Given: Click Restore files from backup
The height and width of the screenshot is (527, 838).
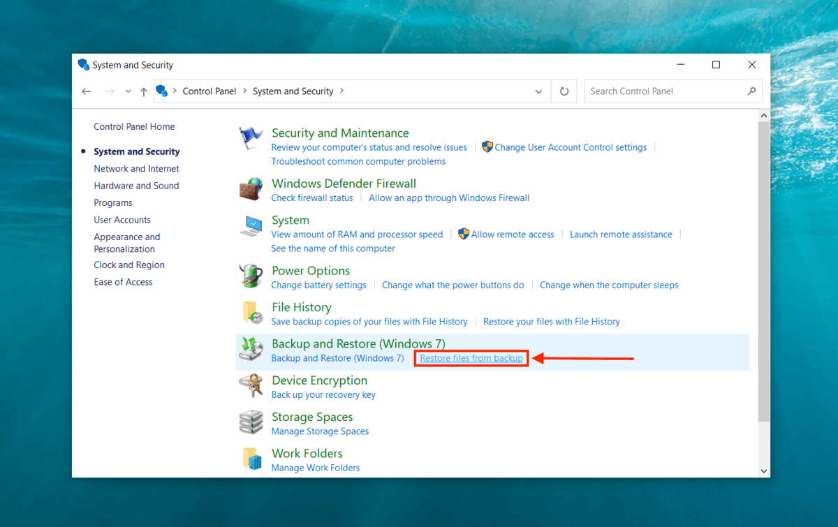Looking at the screenshot, I should [x=471, y=358].
